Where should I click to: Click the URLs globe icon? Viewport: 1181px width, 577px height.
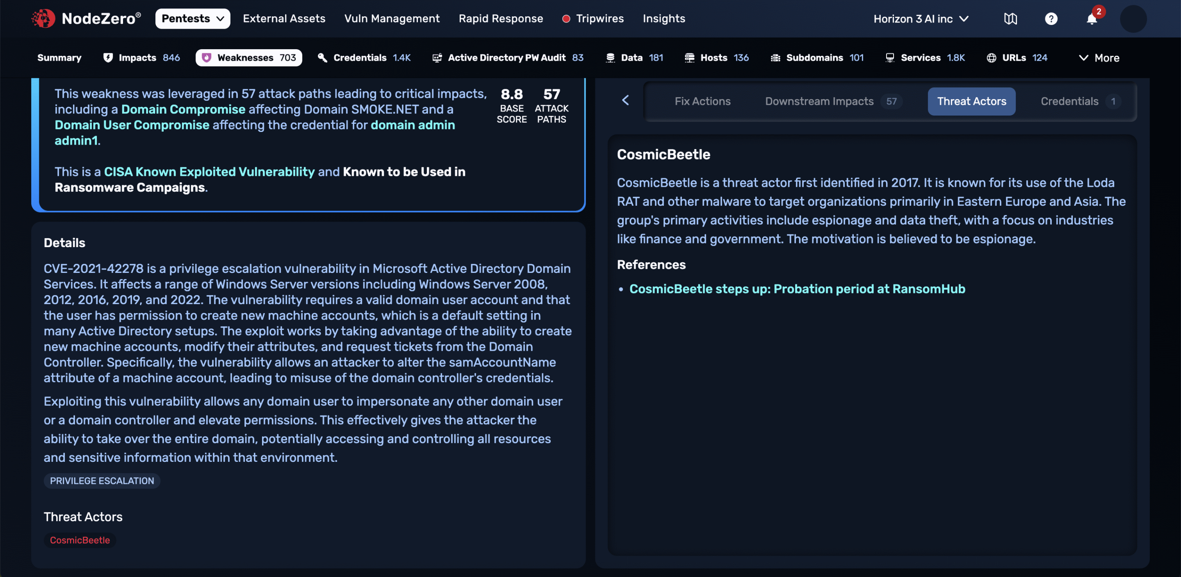991,58
